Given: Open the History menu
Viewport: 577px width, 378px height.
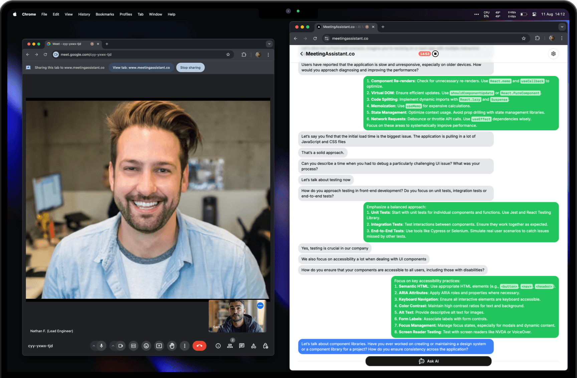Looking at the screenshot, I should pyautogui.click(x=84, y=14).
